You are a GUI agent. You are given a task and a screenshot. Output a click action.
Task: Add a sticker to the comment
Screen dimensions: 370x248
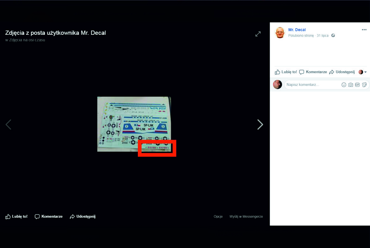click(364, 85)
